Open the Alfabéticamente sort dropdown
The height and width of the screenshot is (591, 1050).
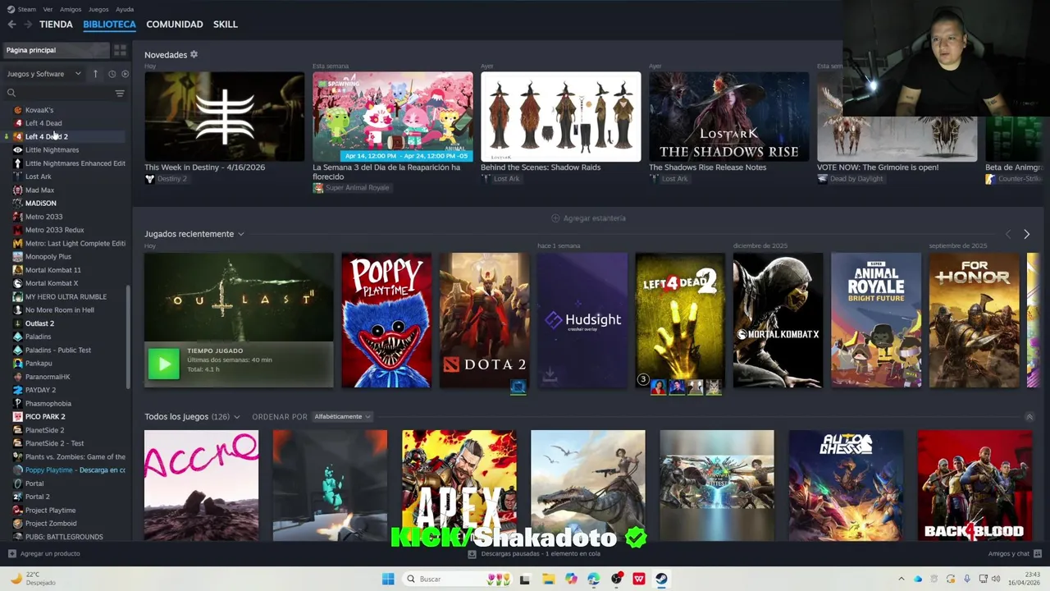coord(343,416)
